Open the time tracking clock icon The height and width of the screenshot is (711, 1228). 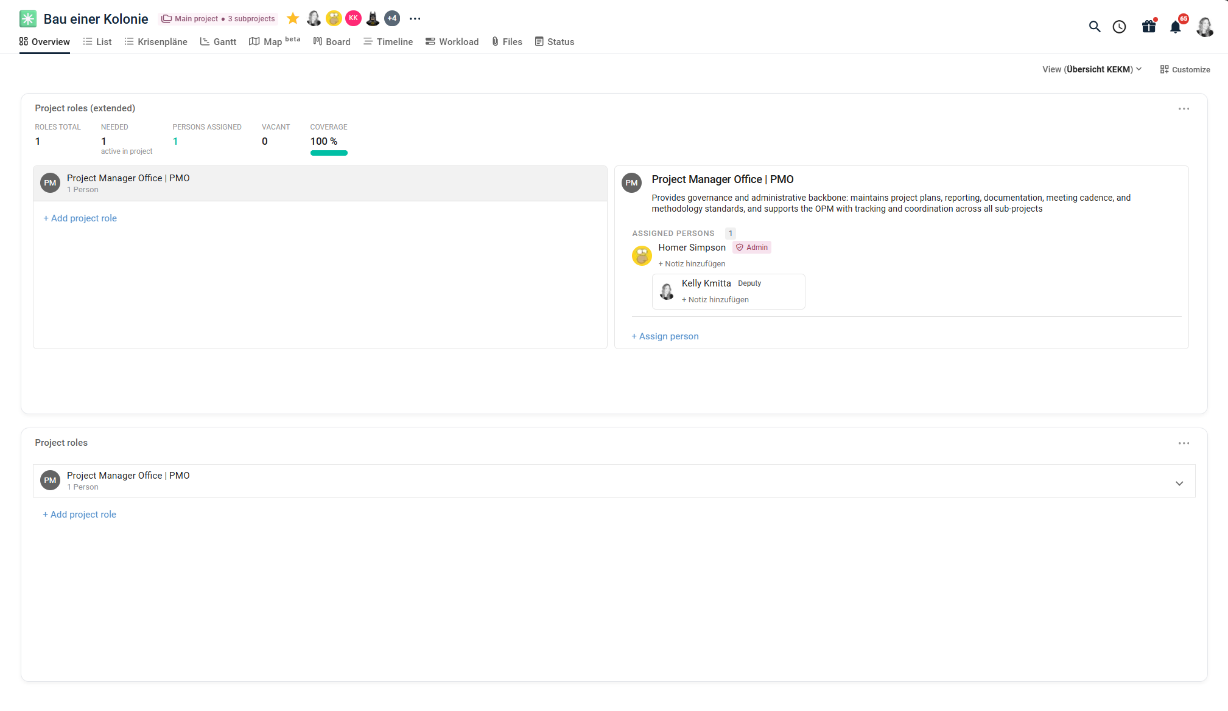coord(1119,27)
